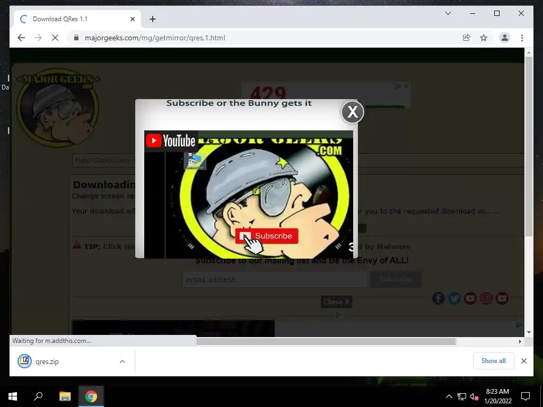
Task: Open File Explorer from the taskbar
Action: click(x=65, y=396)
